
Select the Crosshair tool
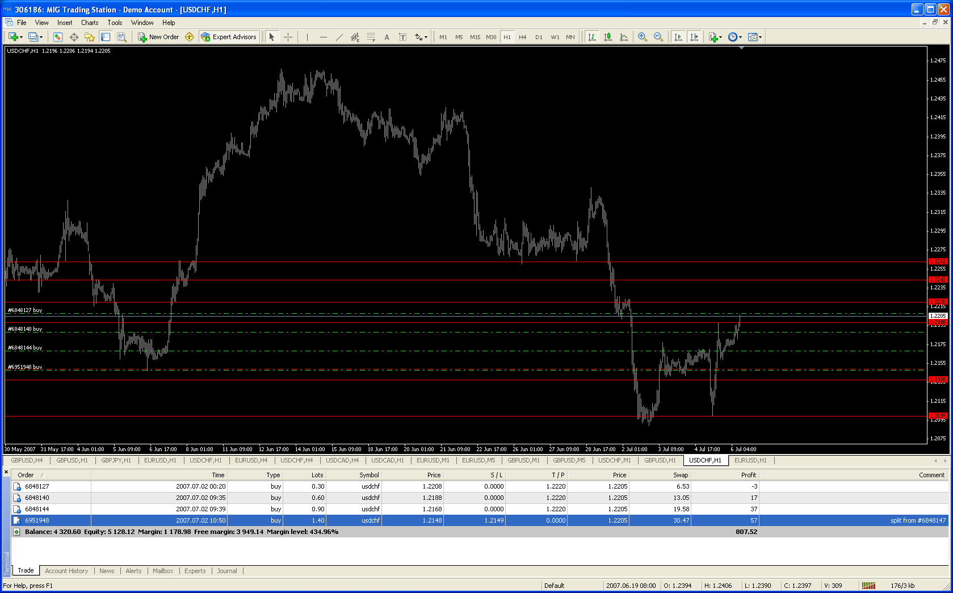(288, 37)
